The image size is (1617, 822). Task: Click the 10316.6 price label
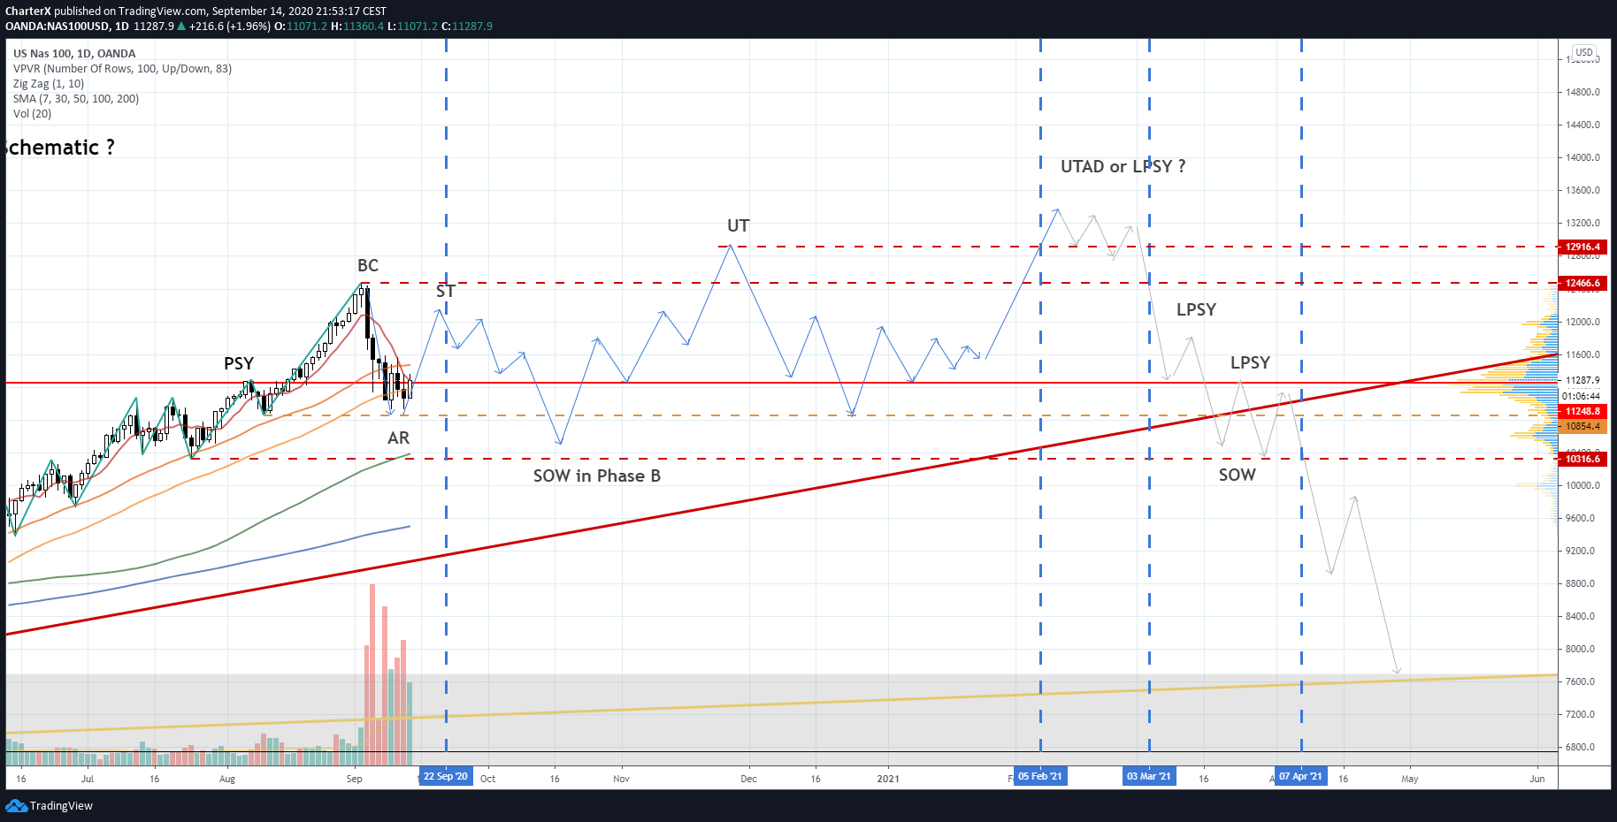click(x=1583, y=460)
